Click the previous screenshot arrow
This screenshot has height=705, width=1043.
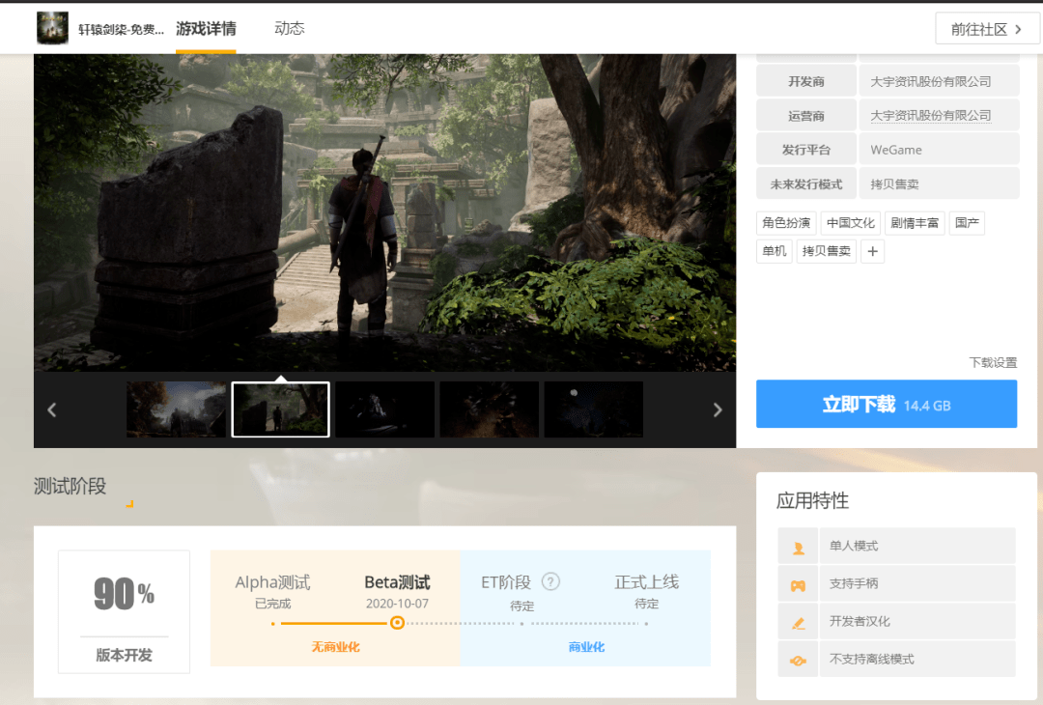pos(52,409)
